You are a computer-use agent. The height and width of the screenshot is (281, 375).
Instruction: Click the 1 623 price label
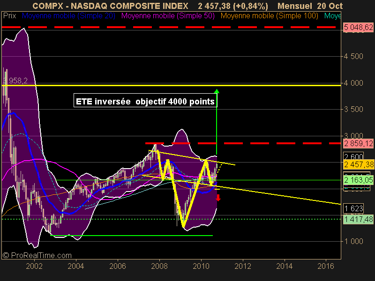pos(353,208)
